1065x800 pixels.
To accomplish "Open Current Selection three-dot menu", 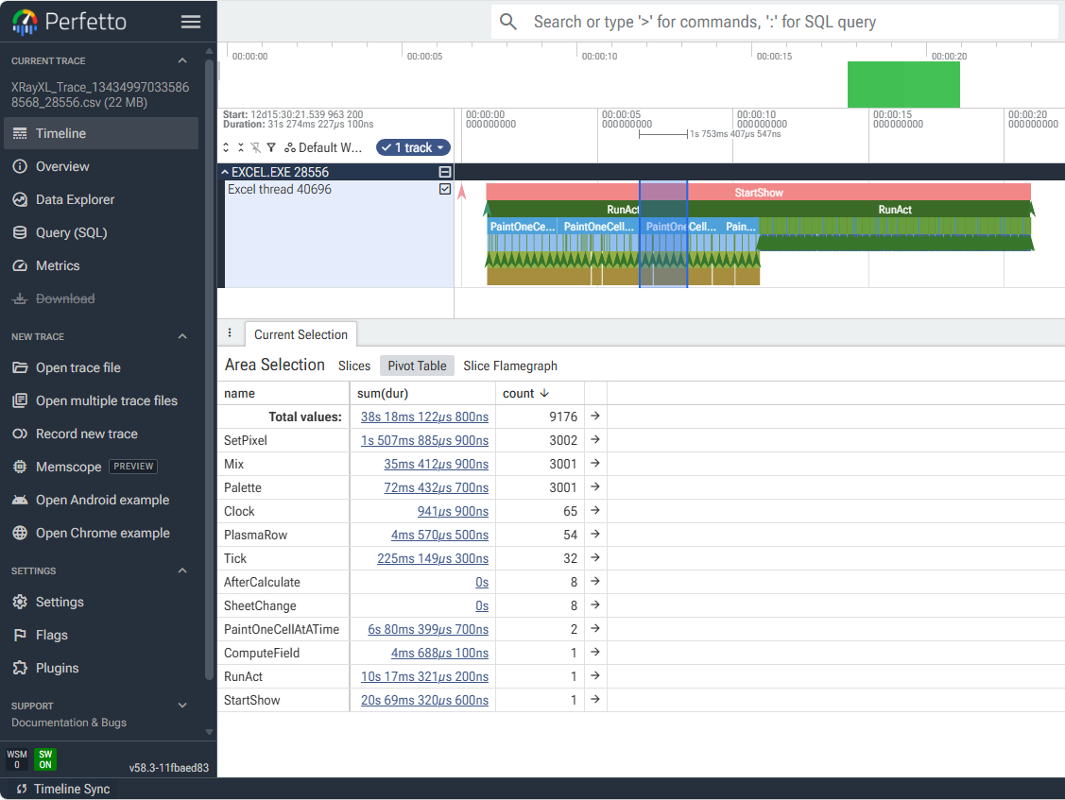I will click(230, 332).
